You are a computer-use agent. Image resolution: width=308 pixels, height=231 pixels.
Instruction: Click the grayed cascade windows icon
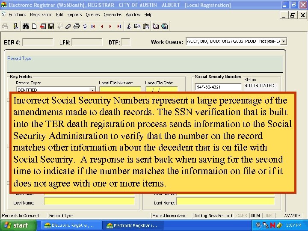click(5, 27)
